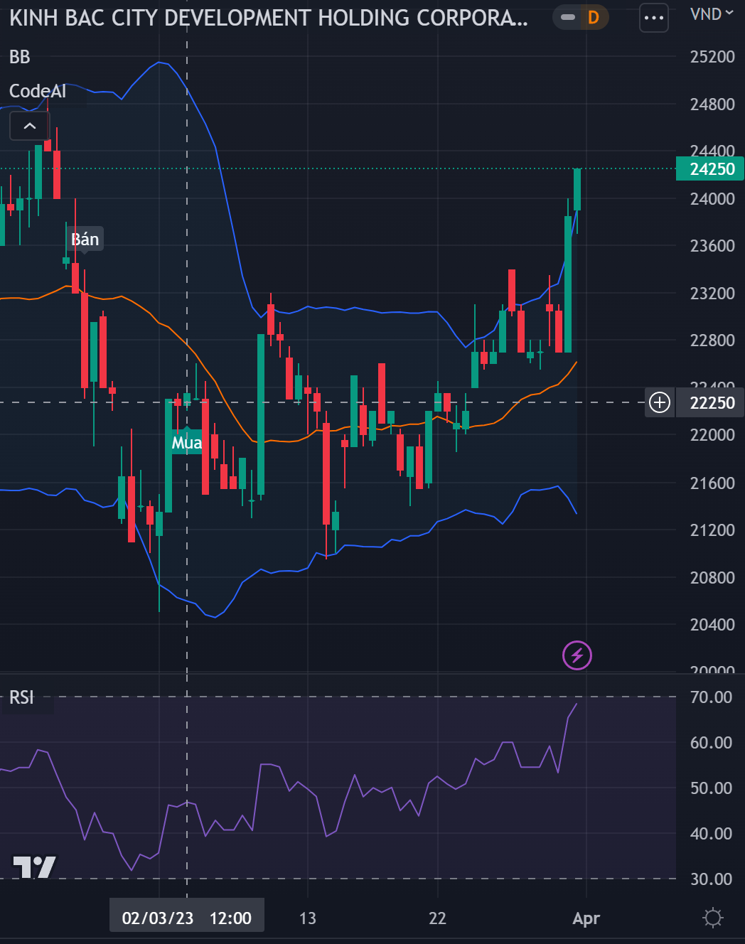Click the 23600 price scale value
Viewport: 745px width, 944px height.
pyautogui.click(x=712, y=246)
